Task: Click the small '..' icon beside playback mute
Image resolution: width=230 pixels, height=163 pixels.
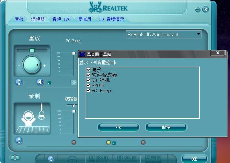Action: 49,83
